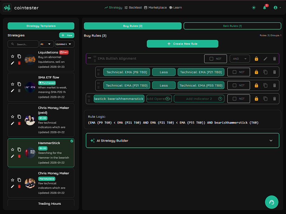Image resolution: width=286 pixels, height=214 pixels.
Task: Toggle the theme with the sun icon
Action: click(254, 7)
